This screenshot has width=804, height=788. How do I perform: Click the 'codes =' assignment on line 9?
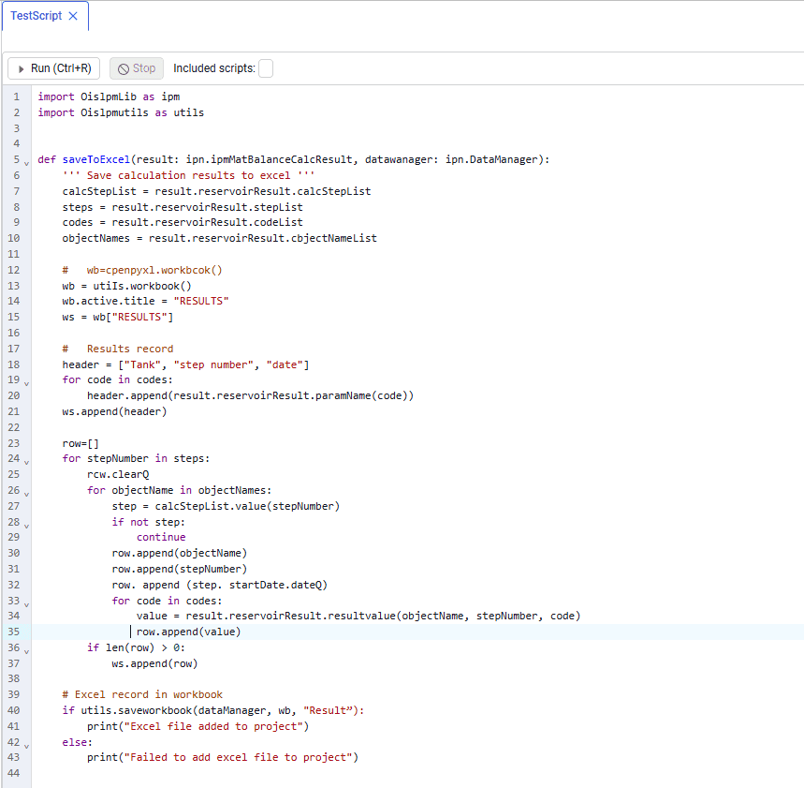tap(183, 222)
